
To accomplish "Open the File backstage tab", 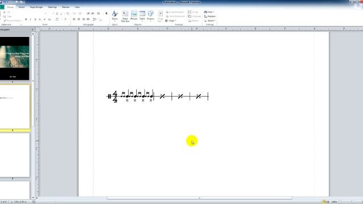I will [2, 7].
